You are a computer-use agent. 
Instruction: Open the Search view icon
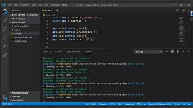[5, 20]
